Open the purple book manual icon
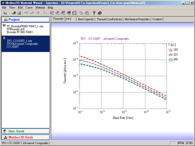195x146 pixels. 100,13
